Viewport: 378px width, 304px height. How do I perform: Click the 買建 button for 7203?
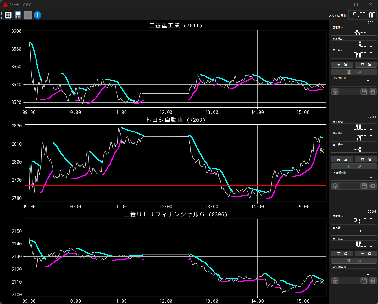366,159
